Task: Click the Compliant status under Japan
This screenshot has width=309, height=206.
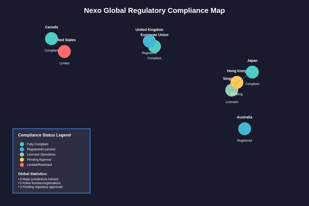Action: pyautogui.click(x=252, y=84)
